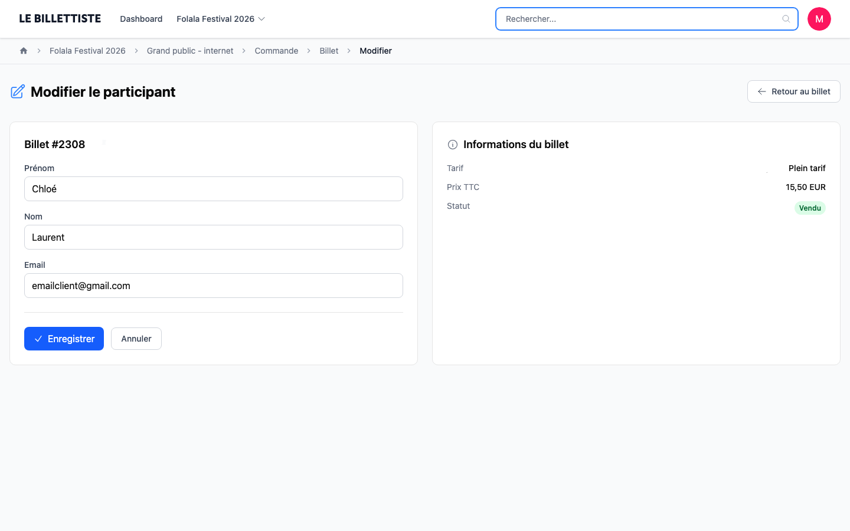Click the Vendu status badge
The height and width of the screenshot is (531, 850).
coord(810,208)
